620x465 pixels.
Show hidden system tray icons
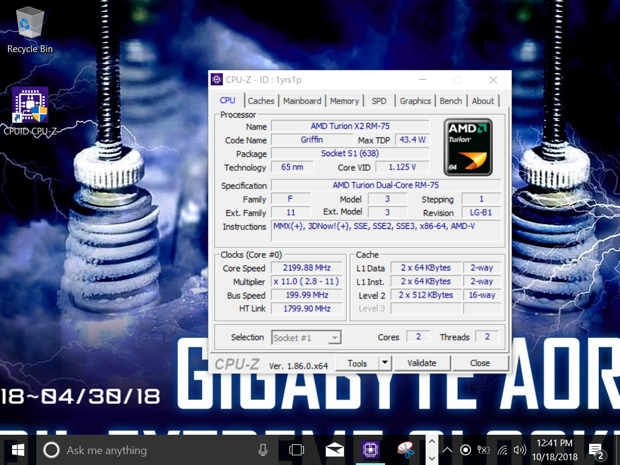coord(447,450)
